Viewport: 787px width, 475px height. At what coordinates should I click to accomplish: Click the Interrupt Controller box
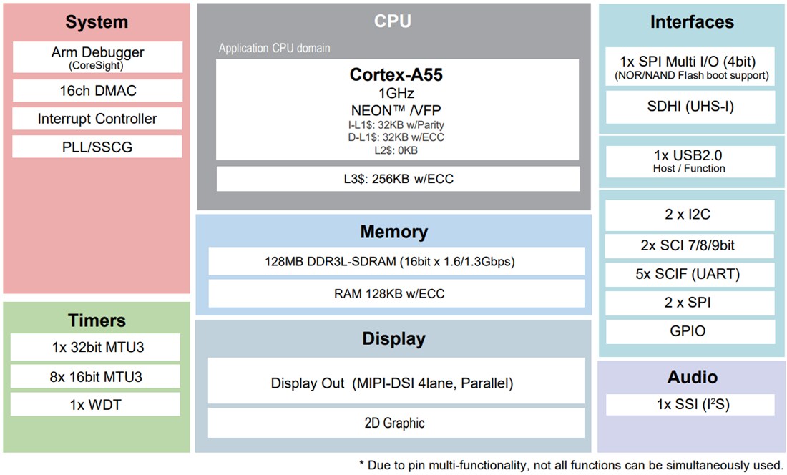point(97,119)
